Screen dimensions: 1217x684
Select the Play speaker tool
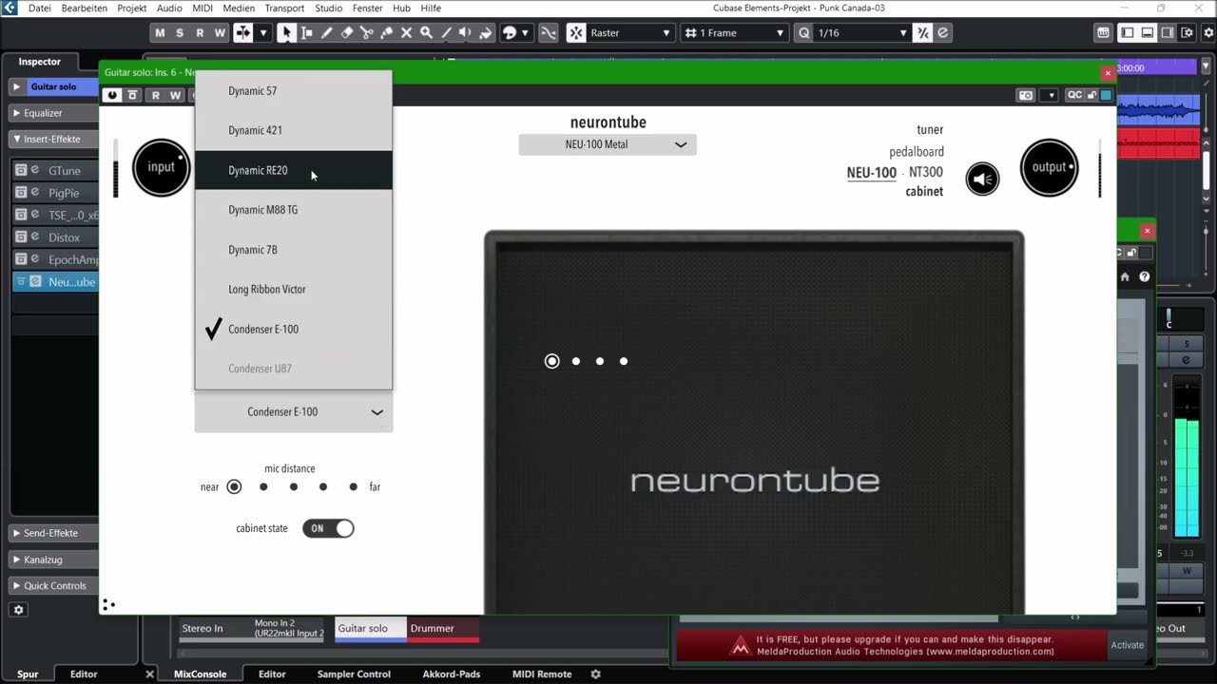click(x=465, y=32)
